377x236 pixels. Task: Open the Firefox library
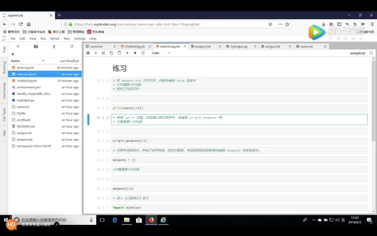pos(331,24)
